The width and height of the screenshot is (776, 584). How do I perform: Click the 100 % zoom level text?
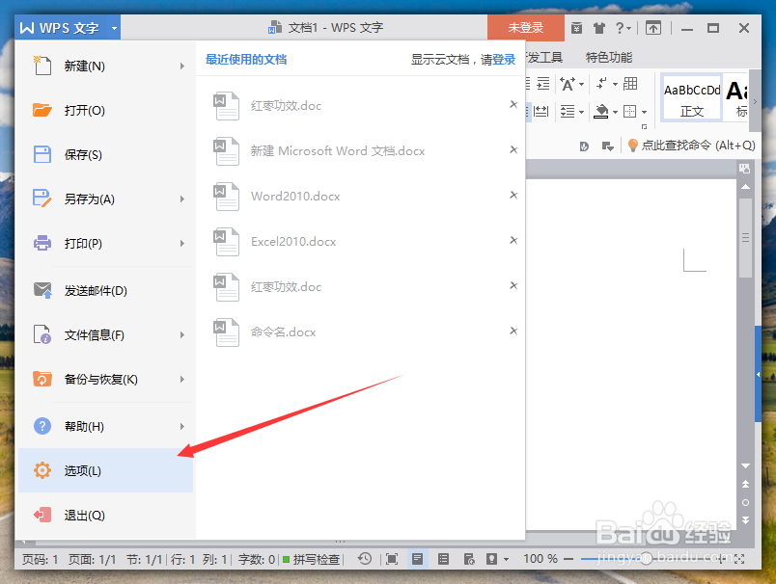540,559
